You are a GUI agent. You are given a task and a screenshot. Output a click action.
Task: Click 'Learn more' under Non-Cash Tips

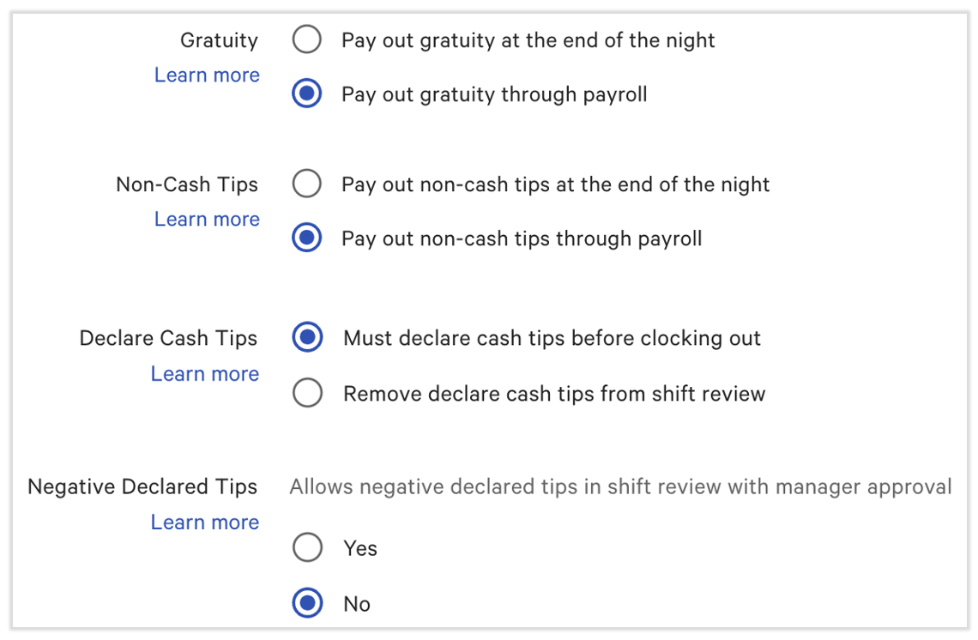click(207, 219)
